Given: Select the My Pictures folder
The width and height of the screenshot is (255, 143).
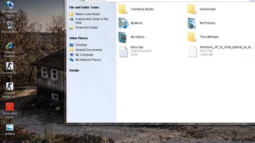Looking at the screenshot, I should (x=202, y=23).
